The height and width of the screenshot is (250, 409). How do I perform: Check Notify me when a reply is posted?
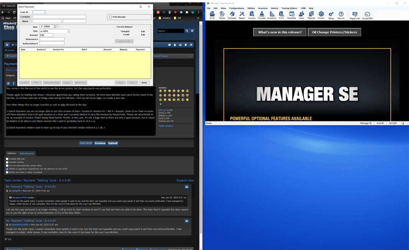pyautogui.click(x=7, y=172)
